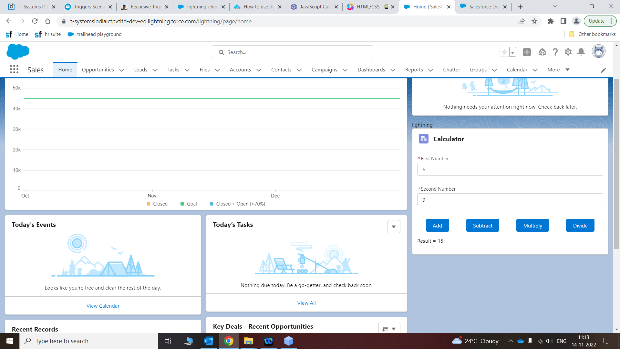
Task: Click the Help question mark icon
Action: (555, 52)
